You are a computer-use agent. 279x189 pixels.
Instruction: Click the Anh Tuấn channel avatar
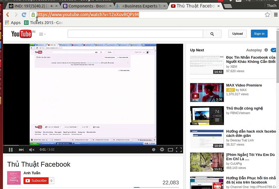(x=14, y=178)
